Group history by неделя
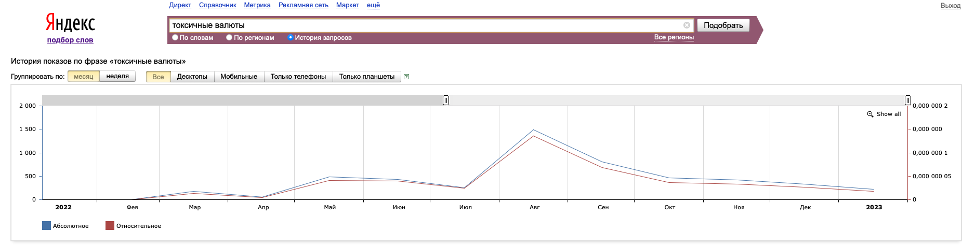Viewport: 975px width, 246px height. [x=117, y=76]
